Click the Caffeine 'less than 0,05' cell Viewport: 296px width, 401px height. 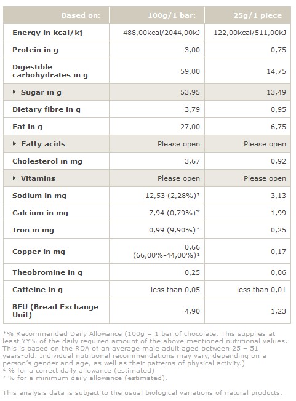175,290
